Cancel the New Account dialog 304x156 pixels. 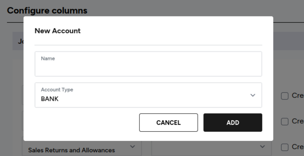pyautogui.click(x=168, y=123)
